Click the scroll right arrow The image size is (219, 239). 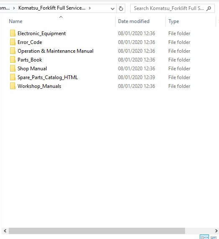216,231
